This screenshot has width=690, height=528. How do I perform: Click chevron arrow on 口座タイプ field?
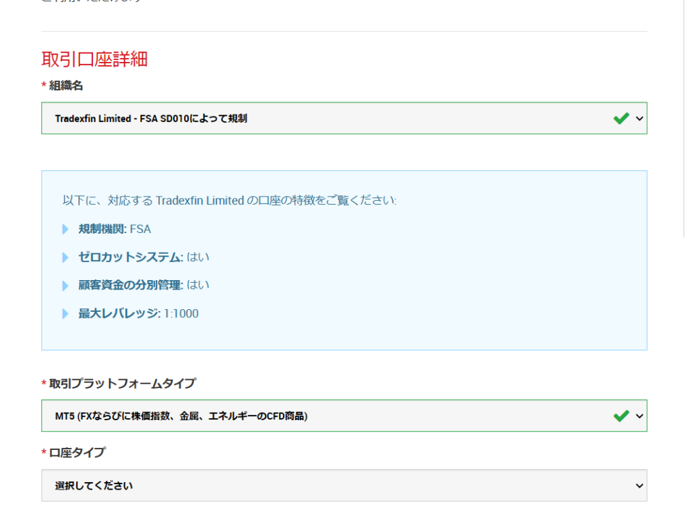click(x=638, y=486)
